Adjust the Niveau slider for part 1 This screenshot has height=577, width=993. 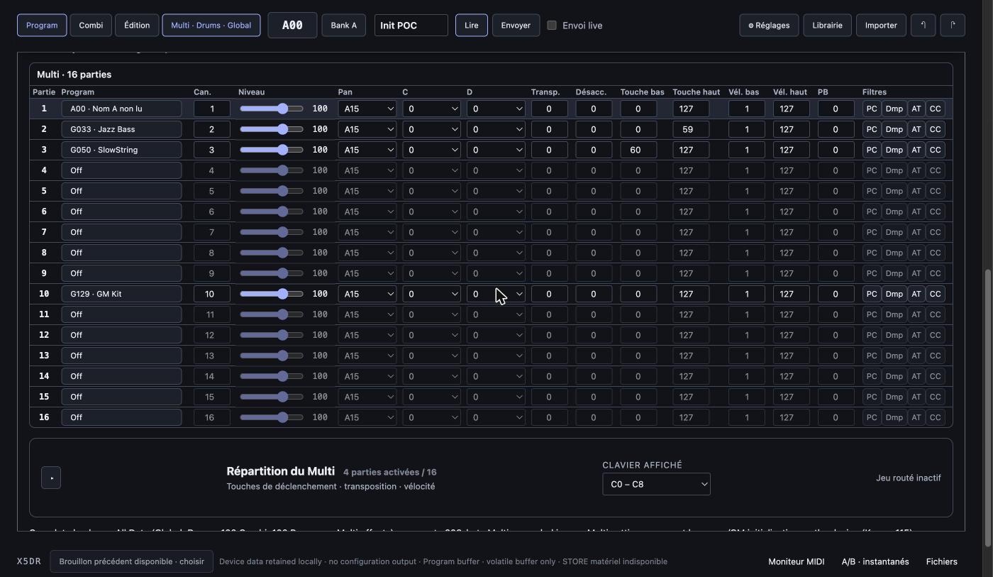tap(272, 109)
